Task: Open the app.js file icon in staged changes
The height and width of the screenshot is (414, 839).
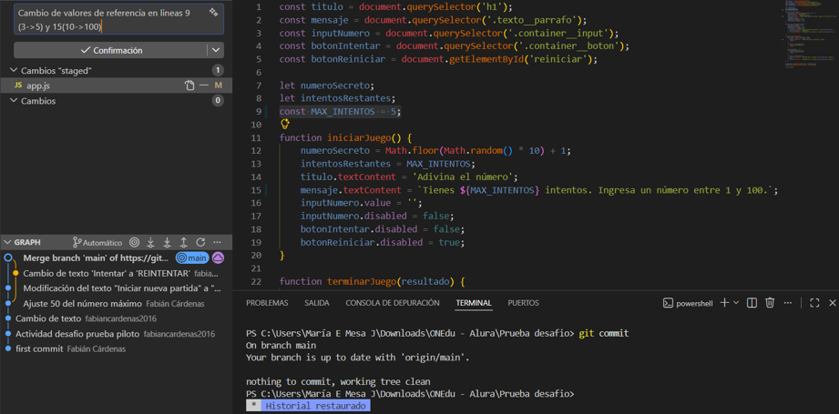Action: pos(189,86)
